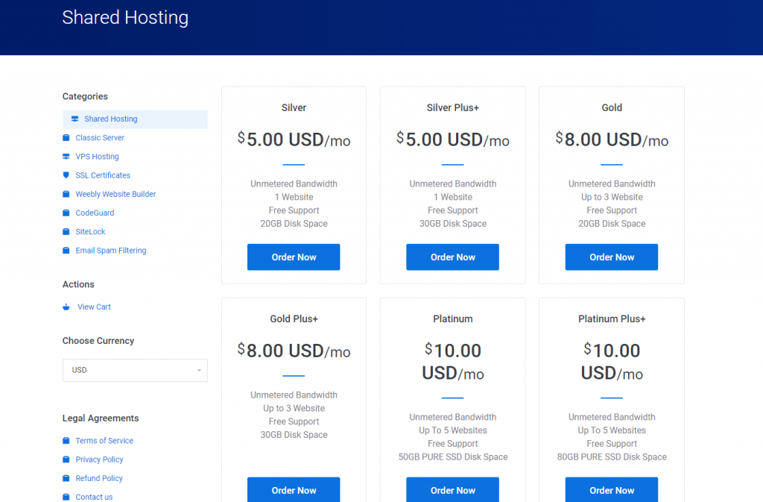Open the View Cart link
Screen dimensions: 763x502
(94, 307)
